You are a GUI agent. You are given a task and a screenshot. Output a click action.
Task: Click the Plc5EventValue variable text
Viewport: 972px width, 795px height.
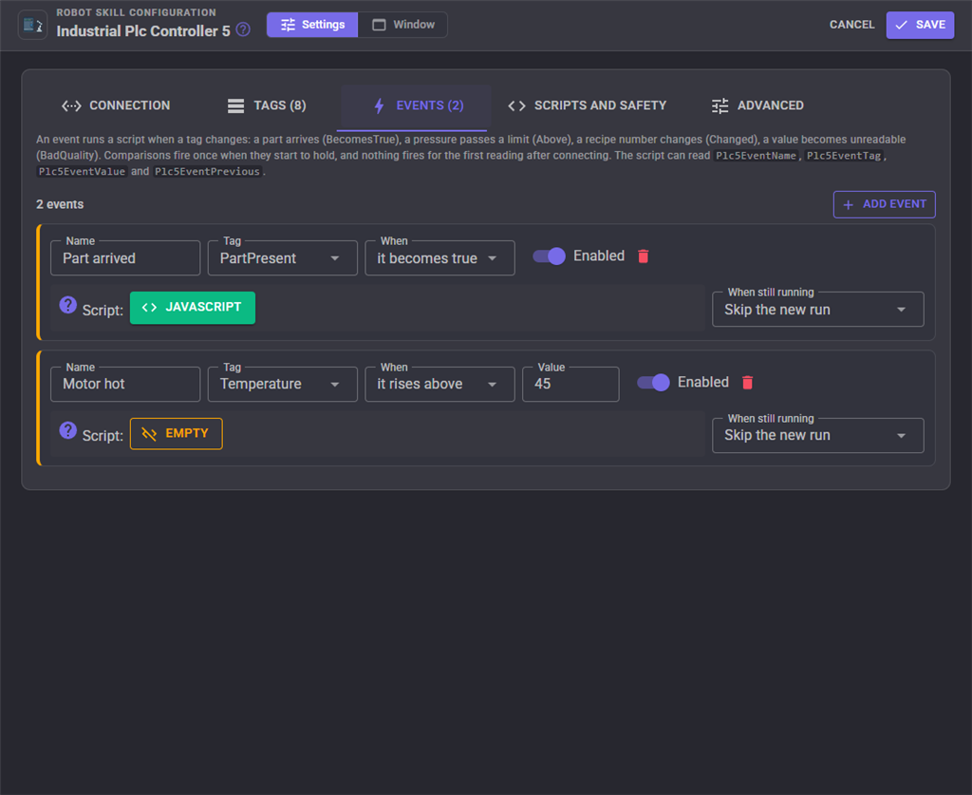coord(82,172)
